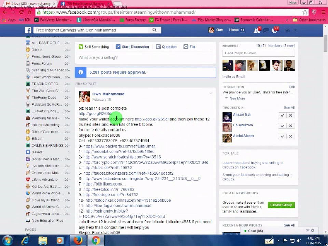328x246 pixels.
Task: Bookmark page with star icon
Action: (x=305, y=12)
